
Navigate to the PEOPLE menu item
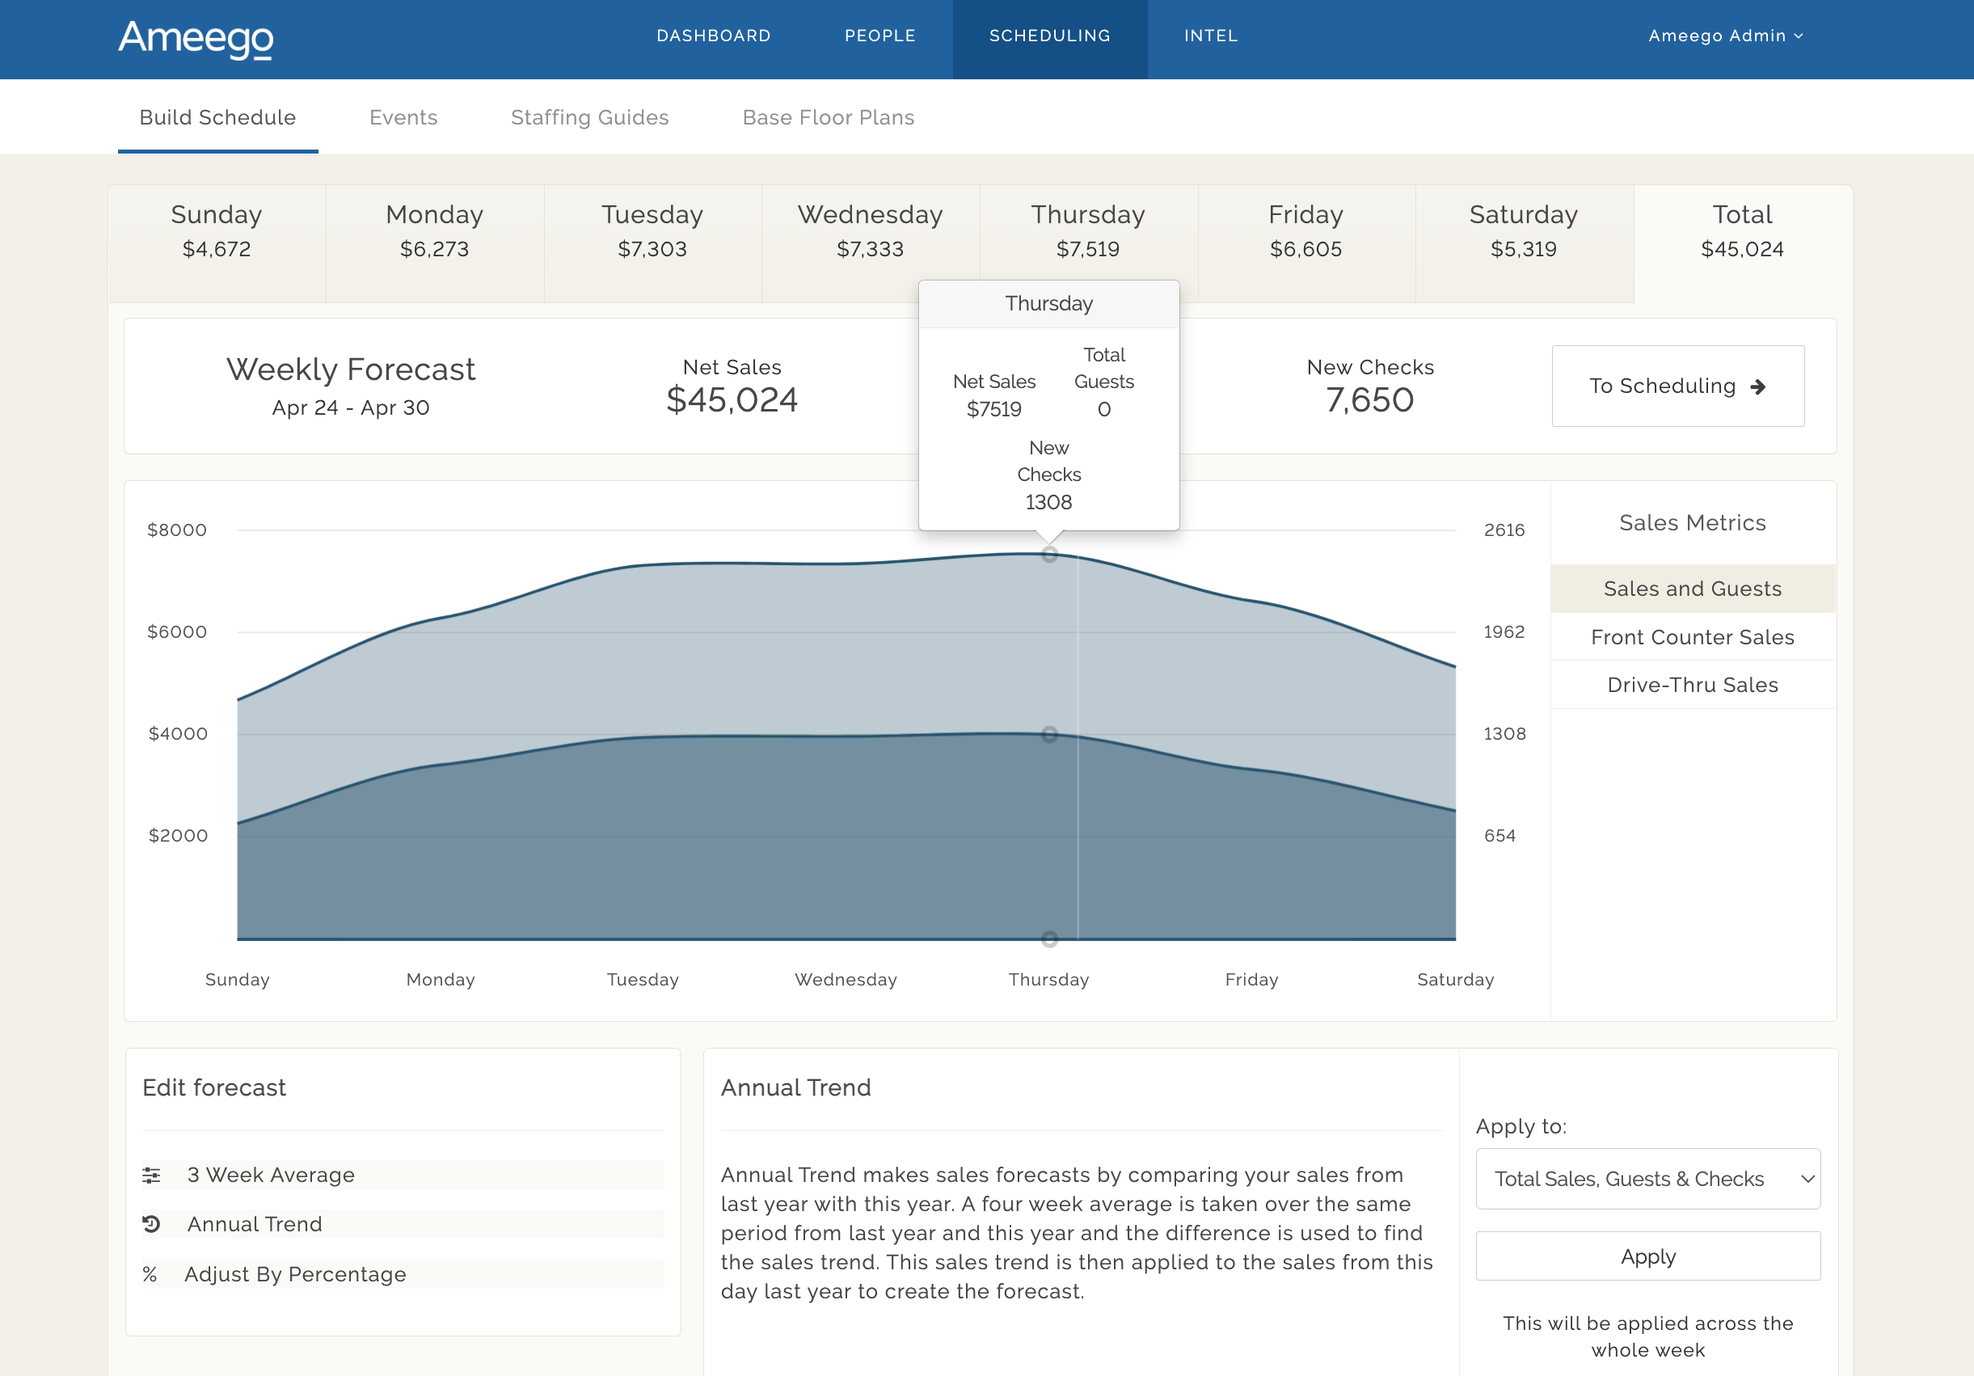click(880, 36)
